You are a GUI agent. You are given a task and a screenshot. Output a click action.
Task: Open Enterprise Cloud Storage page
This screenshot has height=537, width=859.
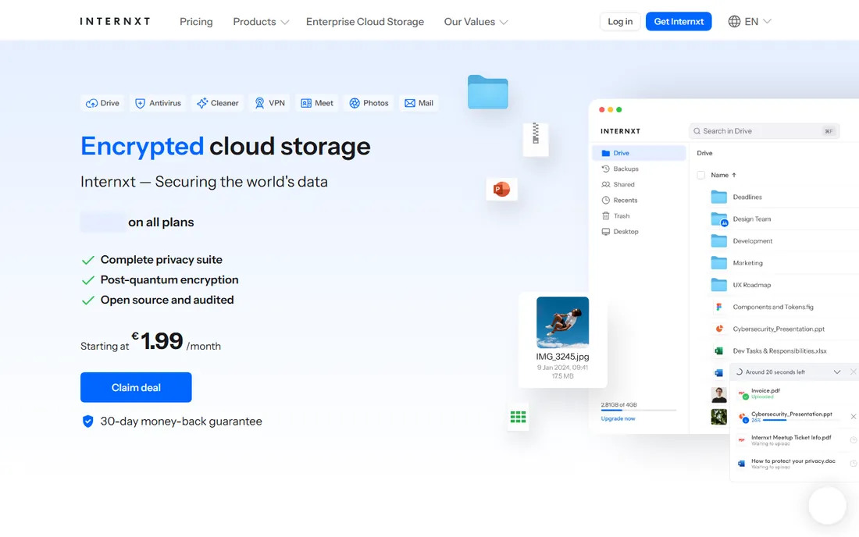(365, 21)
